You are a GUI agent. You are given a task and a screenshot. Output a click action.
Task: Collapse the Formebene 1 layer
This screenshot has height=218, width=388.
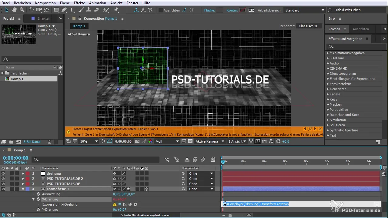pos(23,189)
